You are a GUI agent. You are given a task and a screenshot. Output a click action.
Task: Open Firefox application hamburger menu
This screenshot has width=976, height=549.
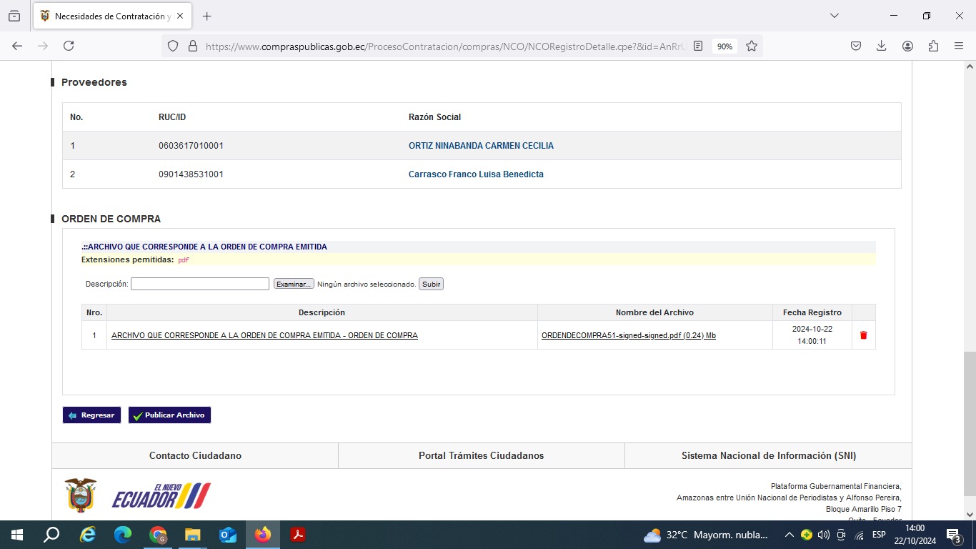[x=959, y=46]
